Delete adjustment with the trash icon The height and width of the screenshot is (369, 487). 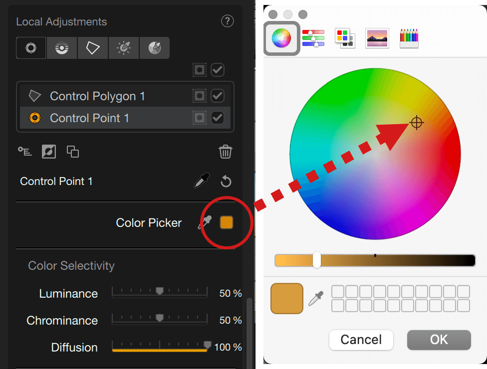pos(226,152)
